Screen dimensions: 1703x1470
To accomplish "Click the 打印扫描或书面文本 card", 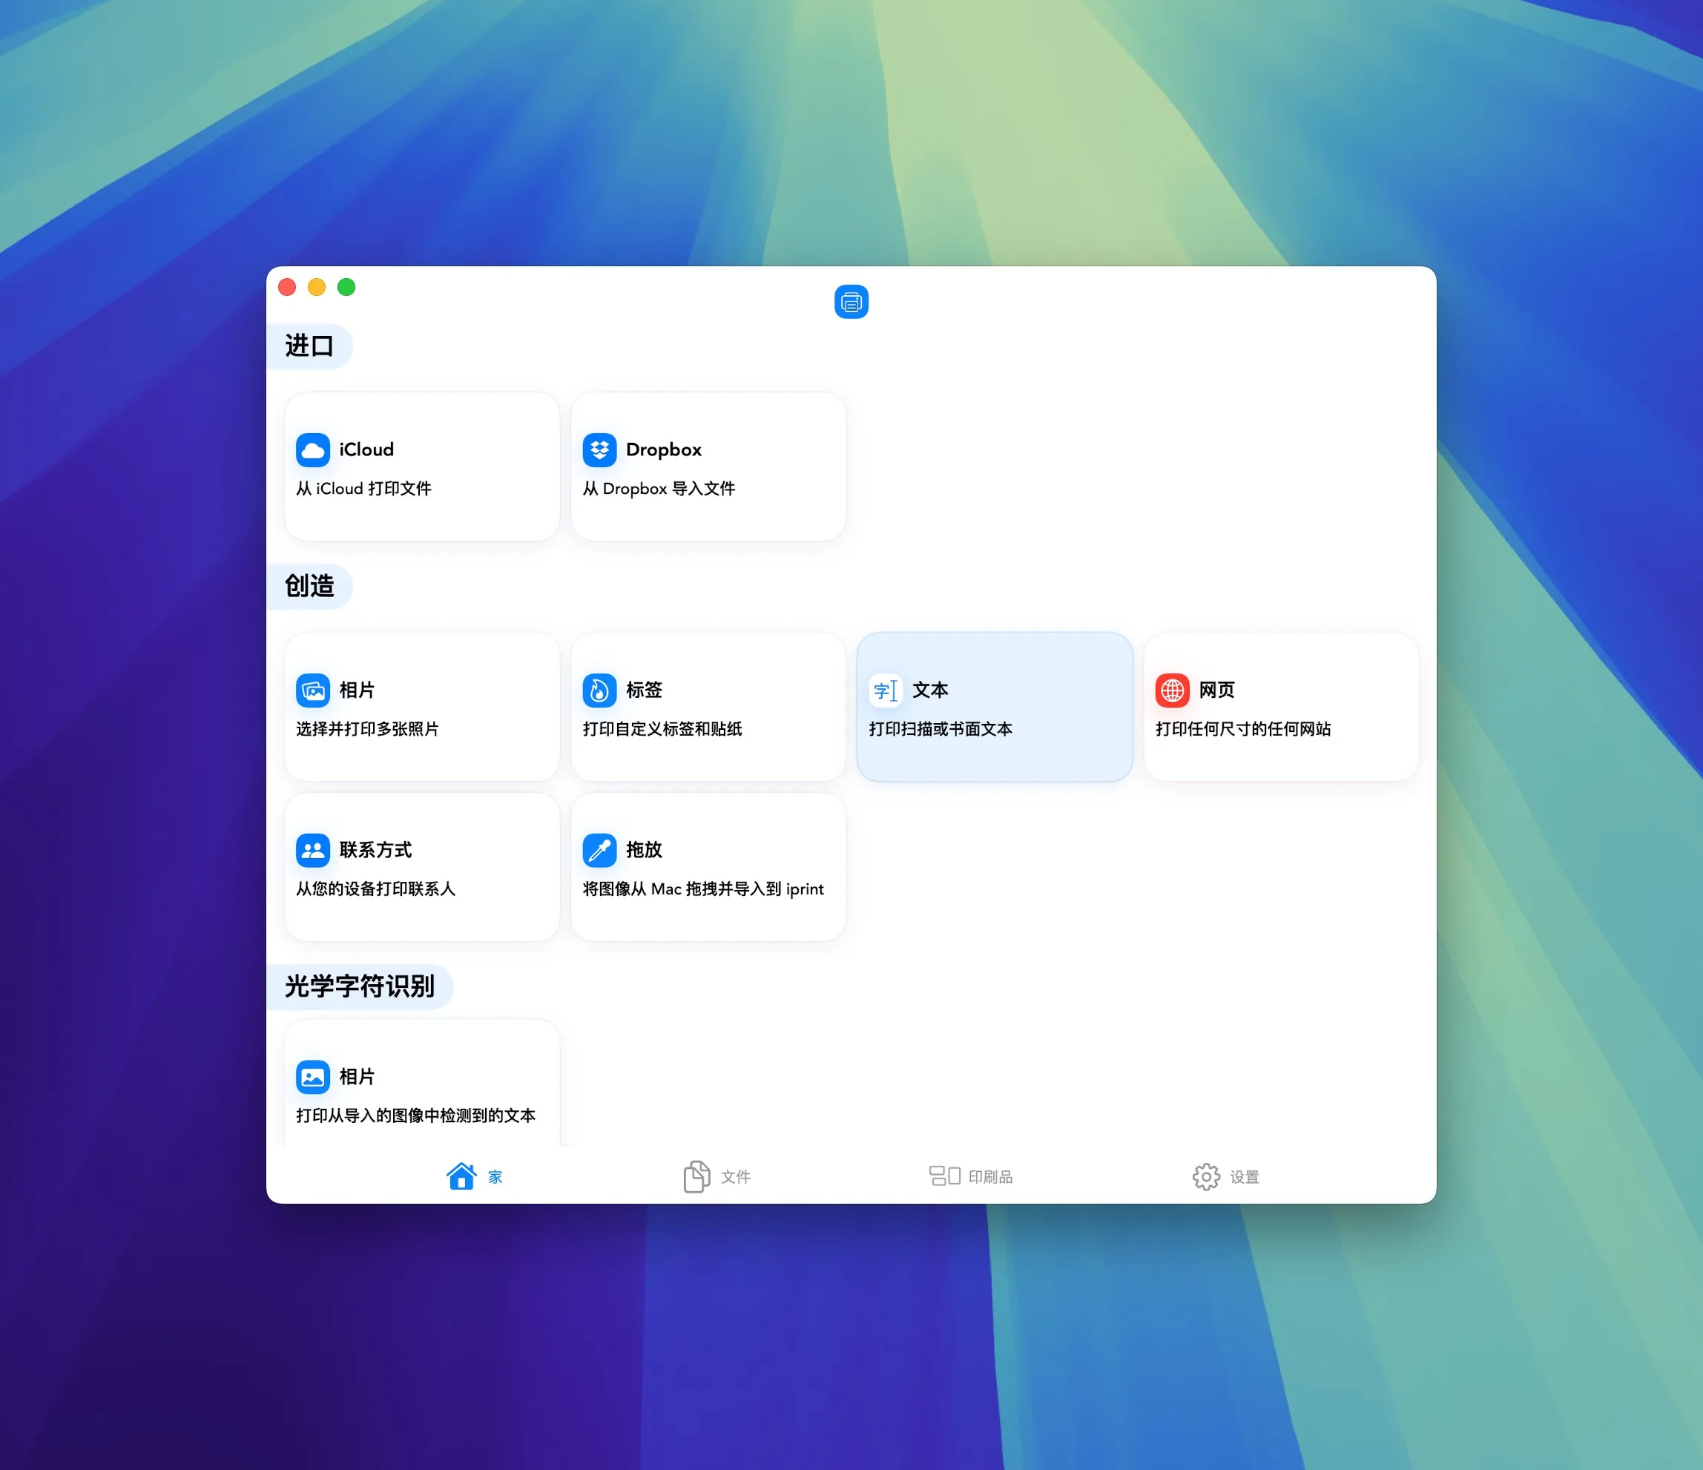I will coord(995,728).
